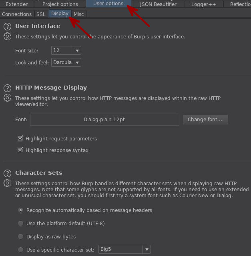Click the Change font ... button
Screen dimensions: 251x256
pos(205,120)
